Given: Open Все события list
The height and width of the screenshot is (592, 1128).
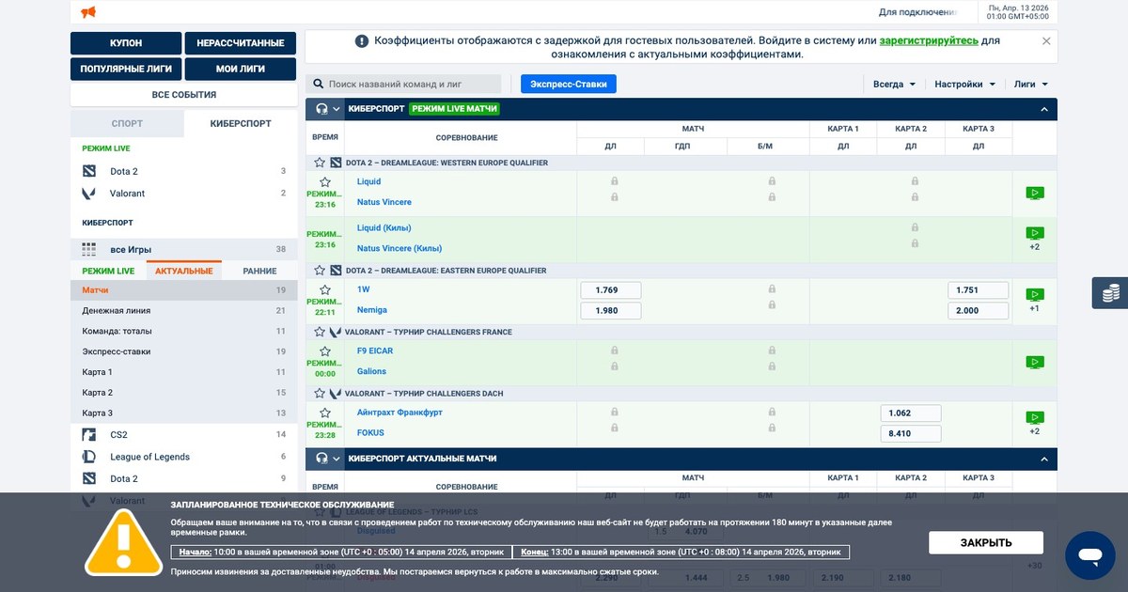Looking at the screenshot, I should coord(184,95).
